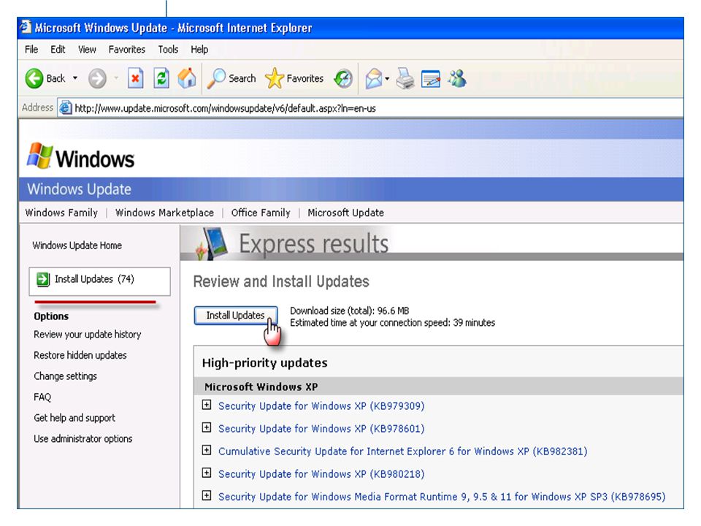Go to the Home page icon

point(187,78)
